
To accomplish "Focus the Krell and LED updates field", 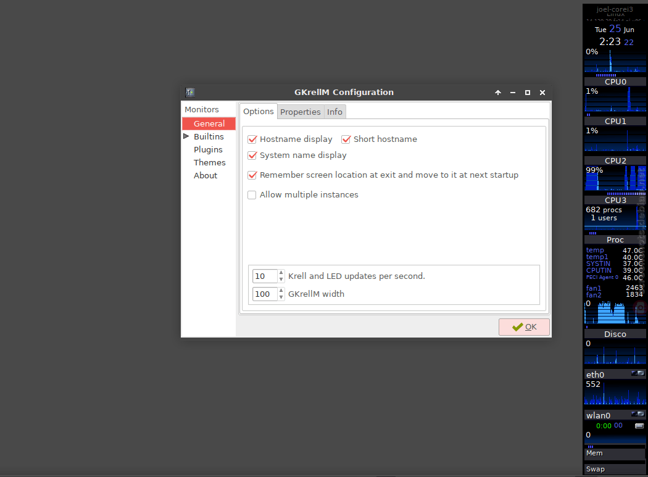I will pyautogui.click(x=265, y=276).
